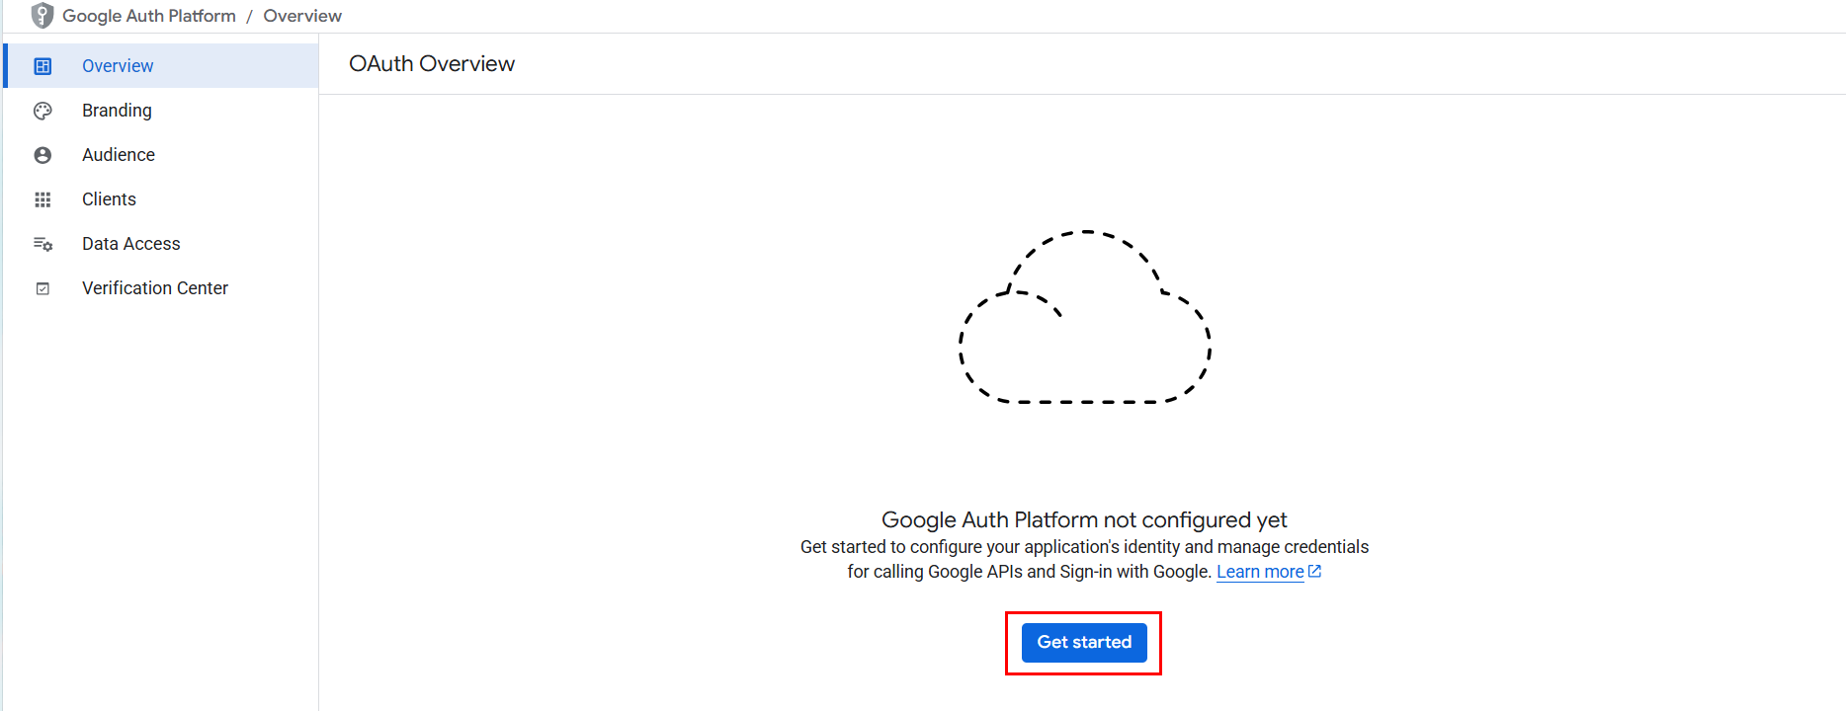
Task: Go to the Branding page
Action: [x=161, y=111]
